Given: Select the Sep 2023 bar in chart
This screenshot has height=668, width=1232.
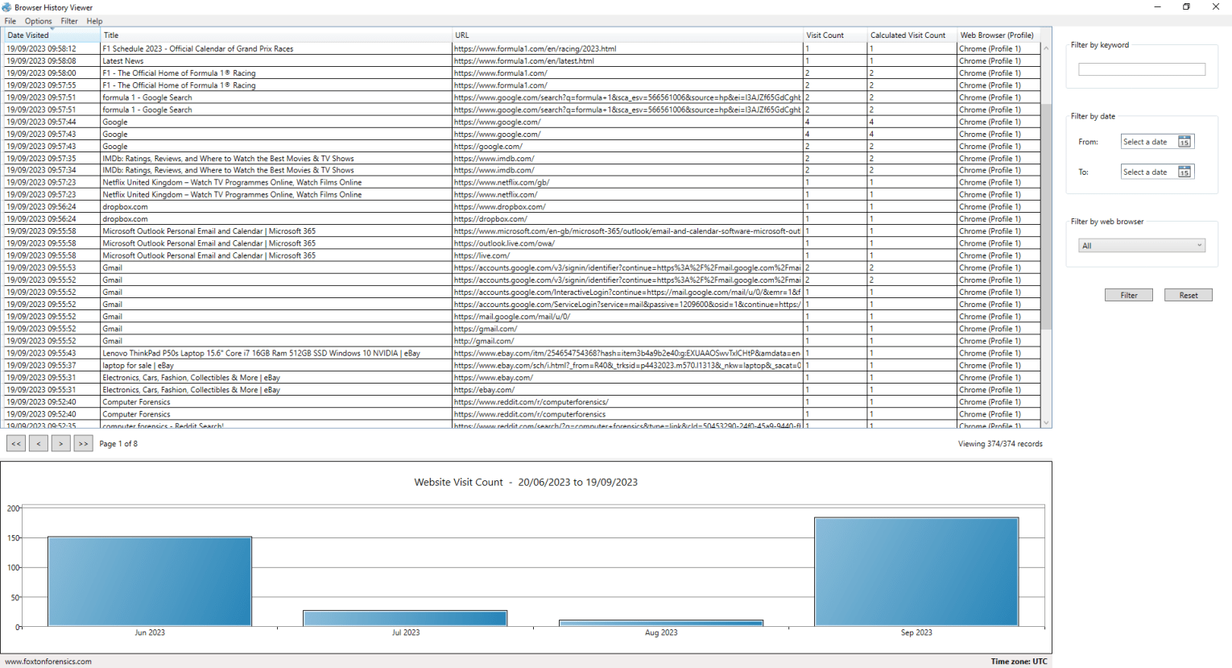Looking at the screenshot, I should (916, 571).
